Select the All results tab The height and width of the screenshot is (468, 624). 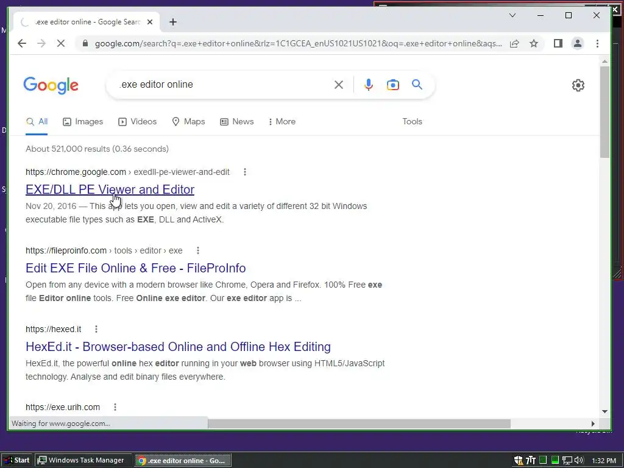(37, 121)
